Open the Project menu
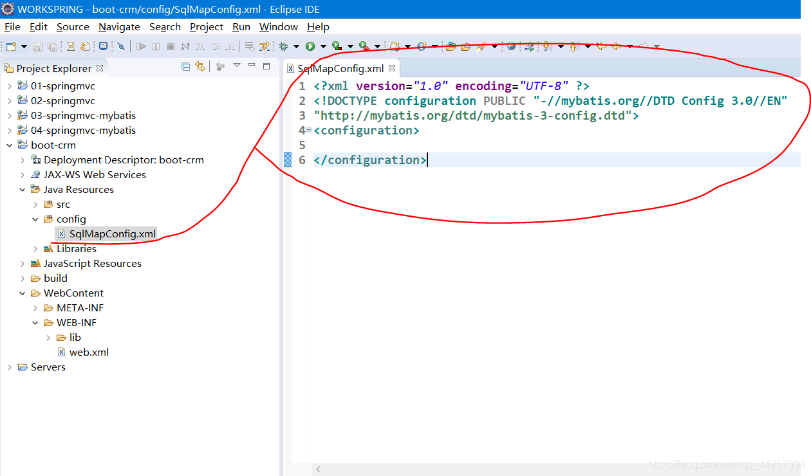 tap(207, 26)
